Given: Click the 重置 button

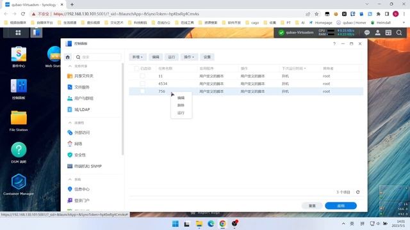Looking at the screenshot, I should tap(312, 206).
